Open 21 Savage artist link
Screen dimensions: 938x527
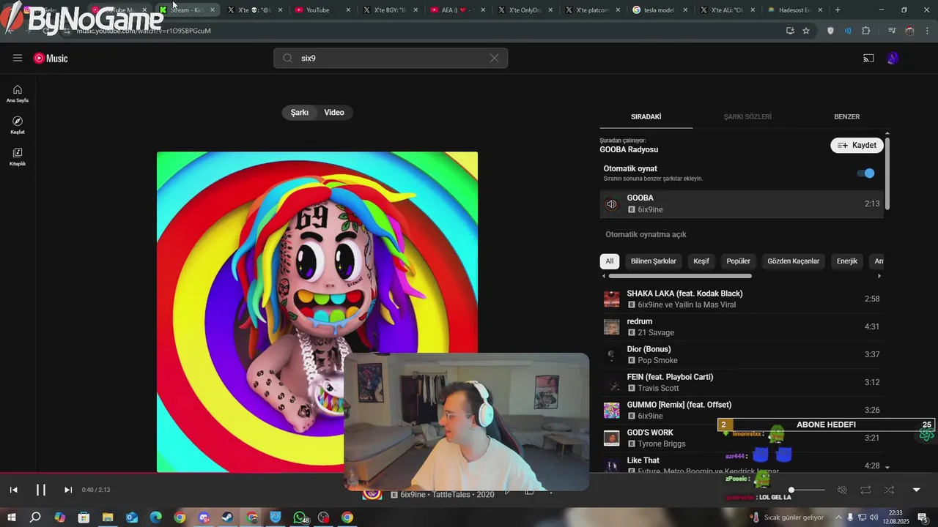(655, 332)
